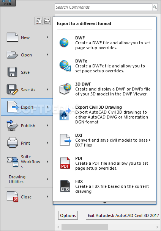Viewport: 161px width, 231px height.
Task: Click the Save As floppy-pencil icon
Action: (x=13, y=90)
